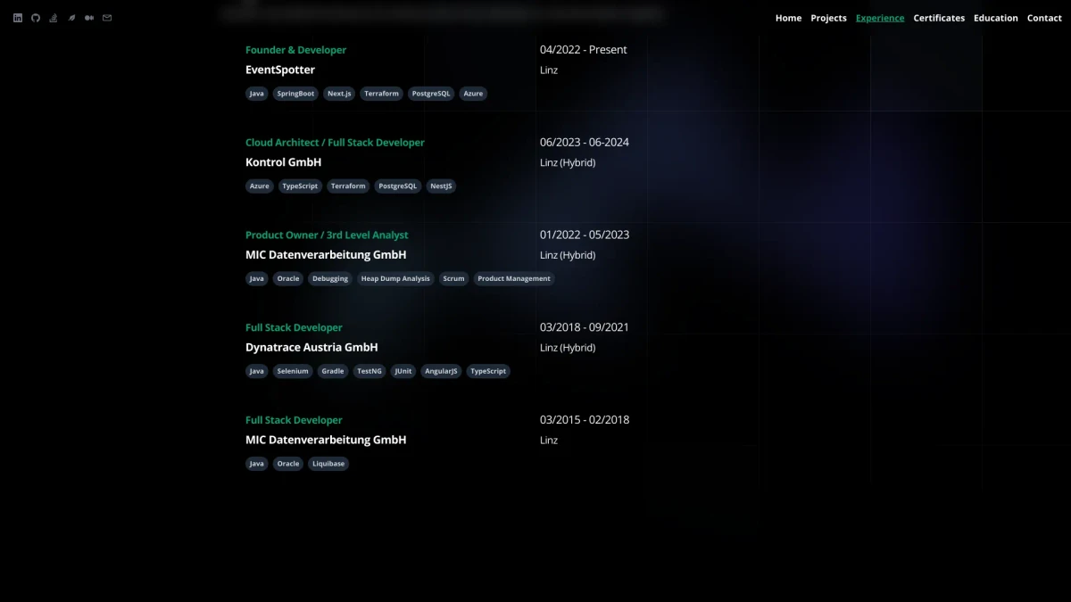Click the 06/2023 - 06-2024 date

point(585,143)
